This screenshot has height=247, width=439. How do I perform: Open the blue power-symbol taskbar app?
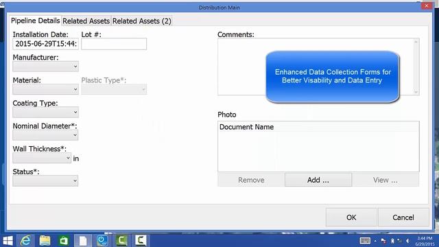pos(102,241)
